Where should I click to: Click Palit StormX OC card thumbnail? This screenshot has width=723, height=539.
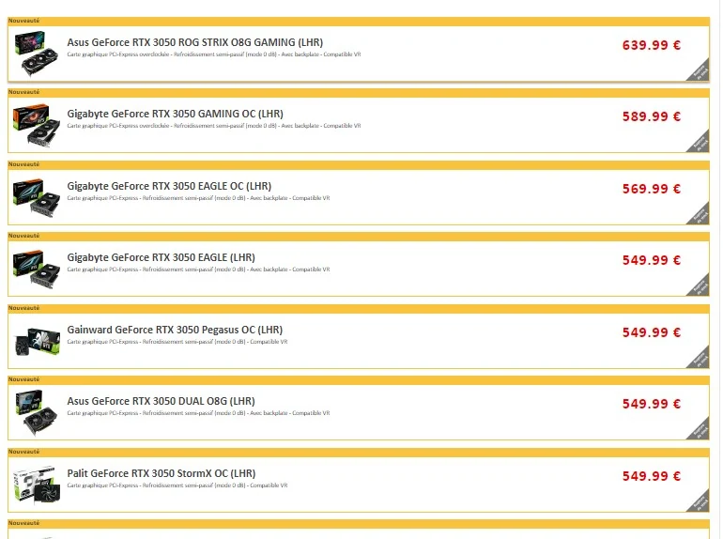pos(37,485)
